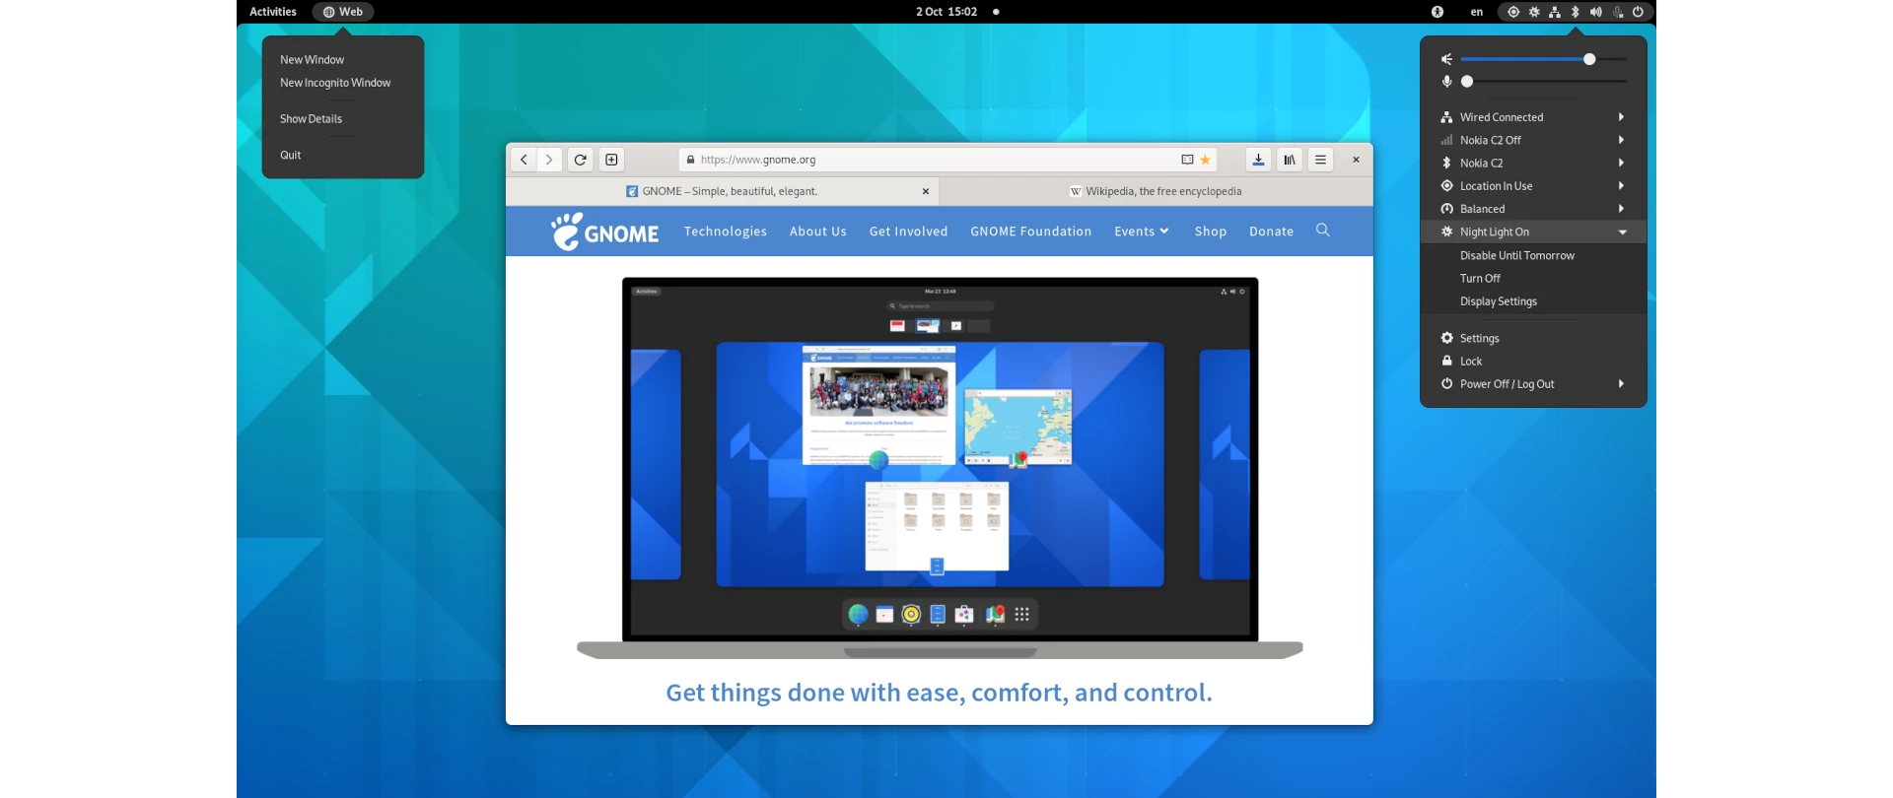Adjust the microphone input slider

tap(1544, 82)
